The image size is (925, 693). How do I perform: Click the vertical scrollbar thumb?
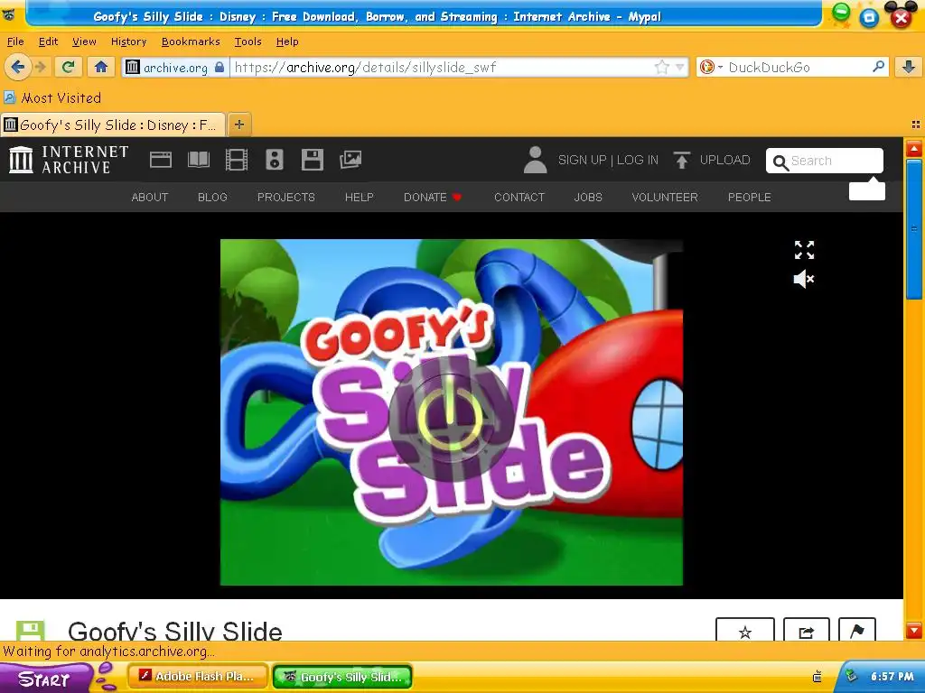coord(914,229)
